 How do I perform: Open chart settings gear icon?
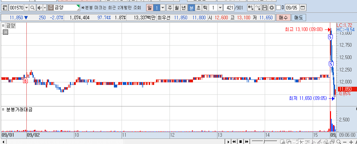271,8
